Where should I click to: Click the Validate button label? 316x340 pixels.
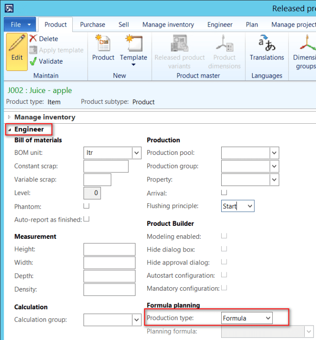(51, 61)
